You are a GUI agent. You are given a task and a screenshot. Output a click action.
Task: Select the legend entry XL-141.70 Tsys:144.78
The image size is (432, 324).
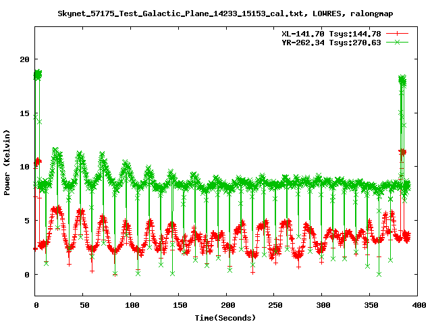point(331,34)
